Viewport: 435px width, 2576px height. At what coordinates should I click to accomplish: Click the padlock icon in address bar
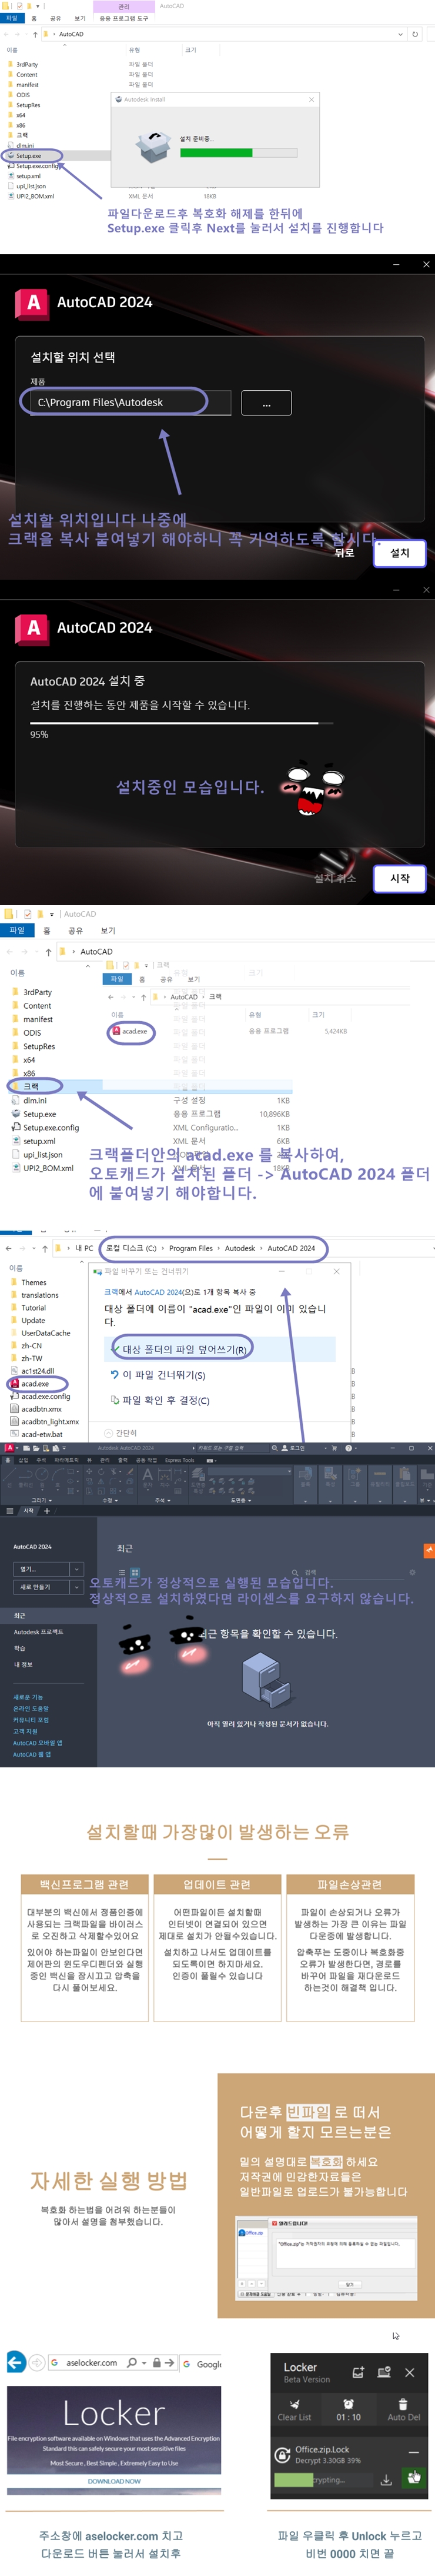click(x=156, y=2363)
